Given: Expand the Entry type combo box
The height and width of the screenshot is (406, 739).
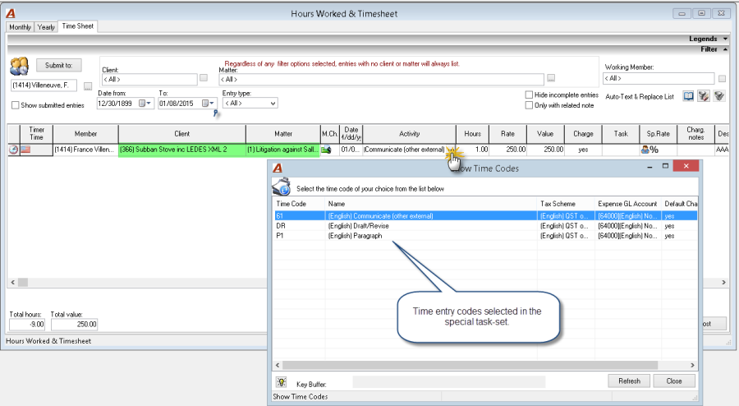Looking at the screenshot, I should [273, 104].
